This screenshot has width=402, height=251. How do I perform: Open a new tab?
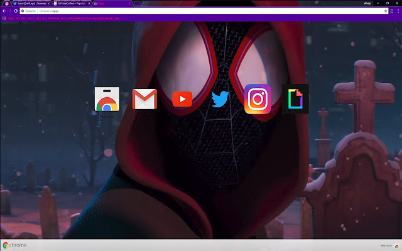pyautogui.click(x=138, y=4)
